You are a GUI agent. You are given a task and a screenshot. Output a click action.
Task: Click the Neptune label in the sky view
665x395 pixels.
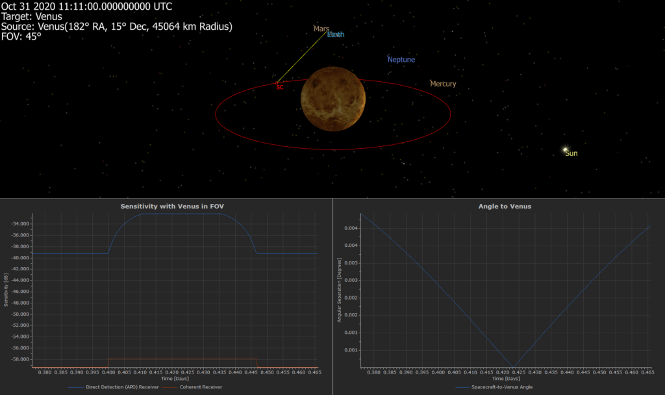point(401,60)
